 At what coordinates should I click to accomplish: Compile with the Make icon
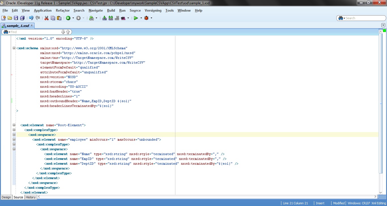coord(105,18)
